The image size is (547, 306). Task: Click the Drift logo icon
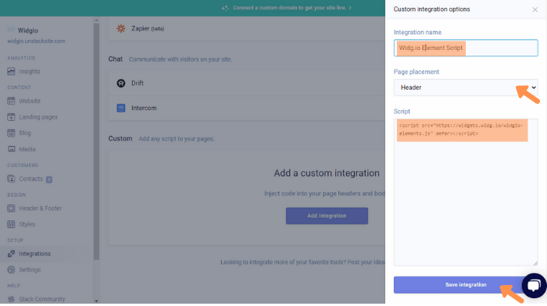[121, 84]
